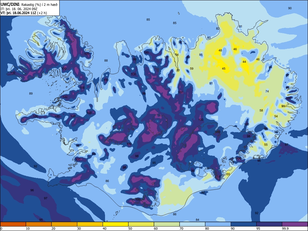Click the 70–80 pale blue legend swatch

[192, 224]
